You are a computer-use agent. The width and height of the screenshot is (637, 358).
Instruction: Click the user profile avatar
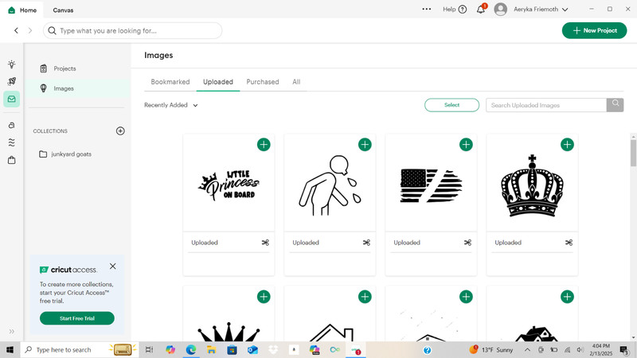pos(501,9)
